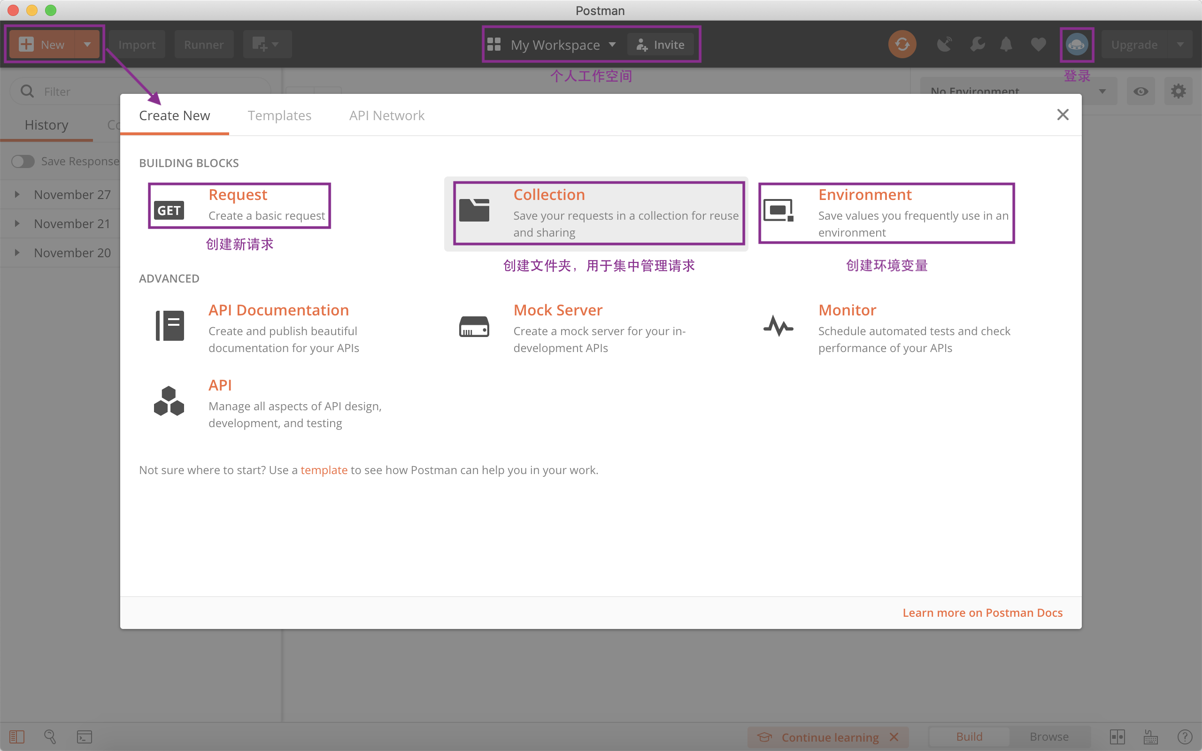Switch to Browse mode
The width and height of the screenshot is (1202, 751).
[x=1049, y=736]
